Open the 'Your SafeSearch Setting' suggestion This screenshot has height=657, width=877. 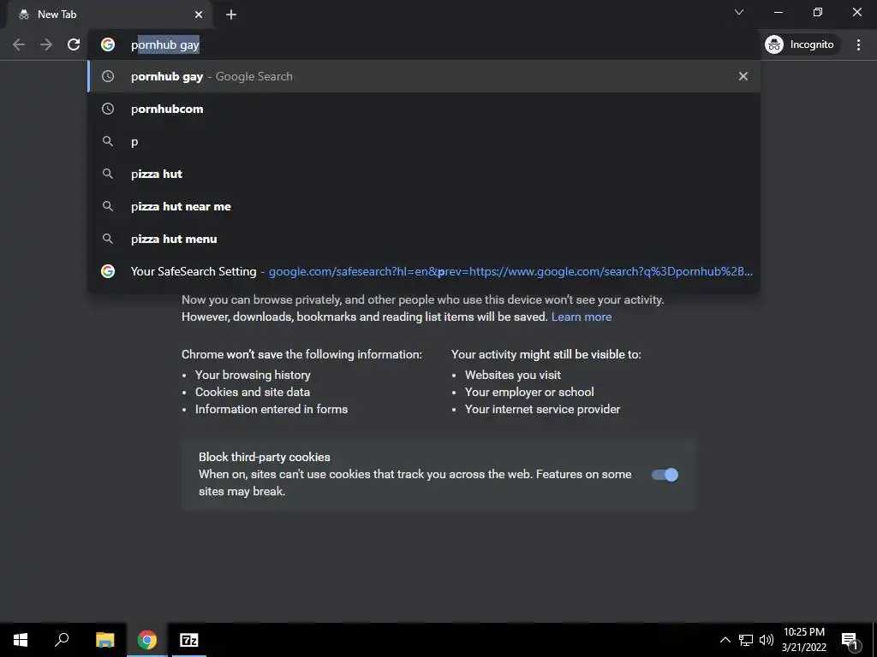click(424, 271)
